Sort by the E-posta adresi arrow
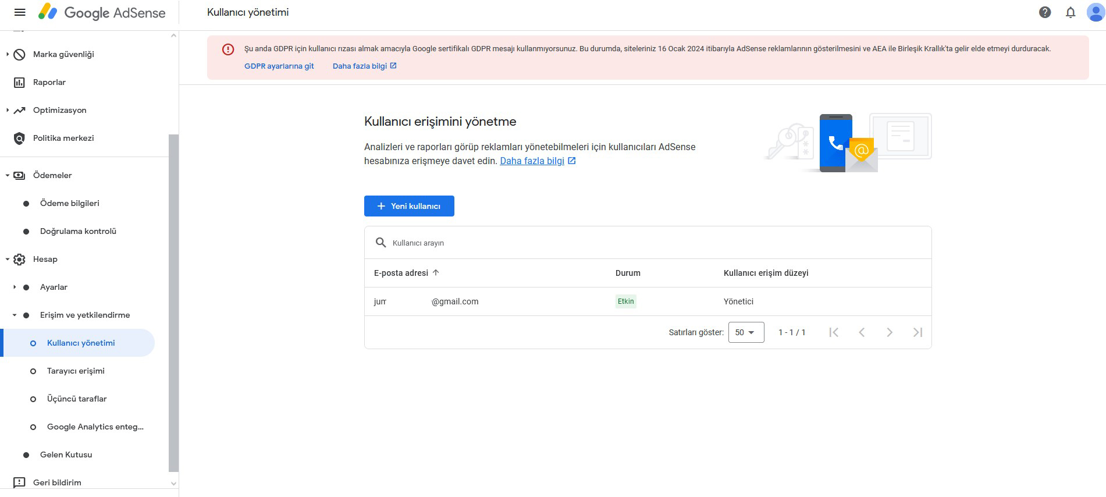This screenshot has height=497, width=1106. (x=436, y=272)
